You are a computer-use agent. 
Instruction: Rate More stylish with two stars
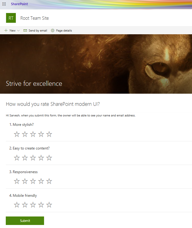point(25,134)
